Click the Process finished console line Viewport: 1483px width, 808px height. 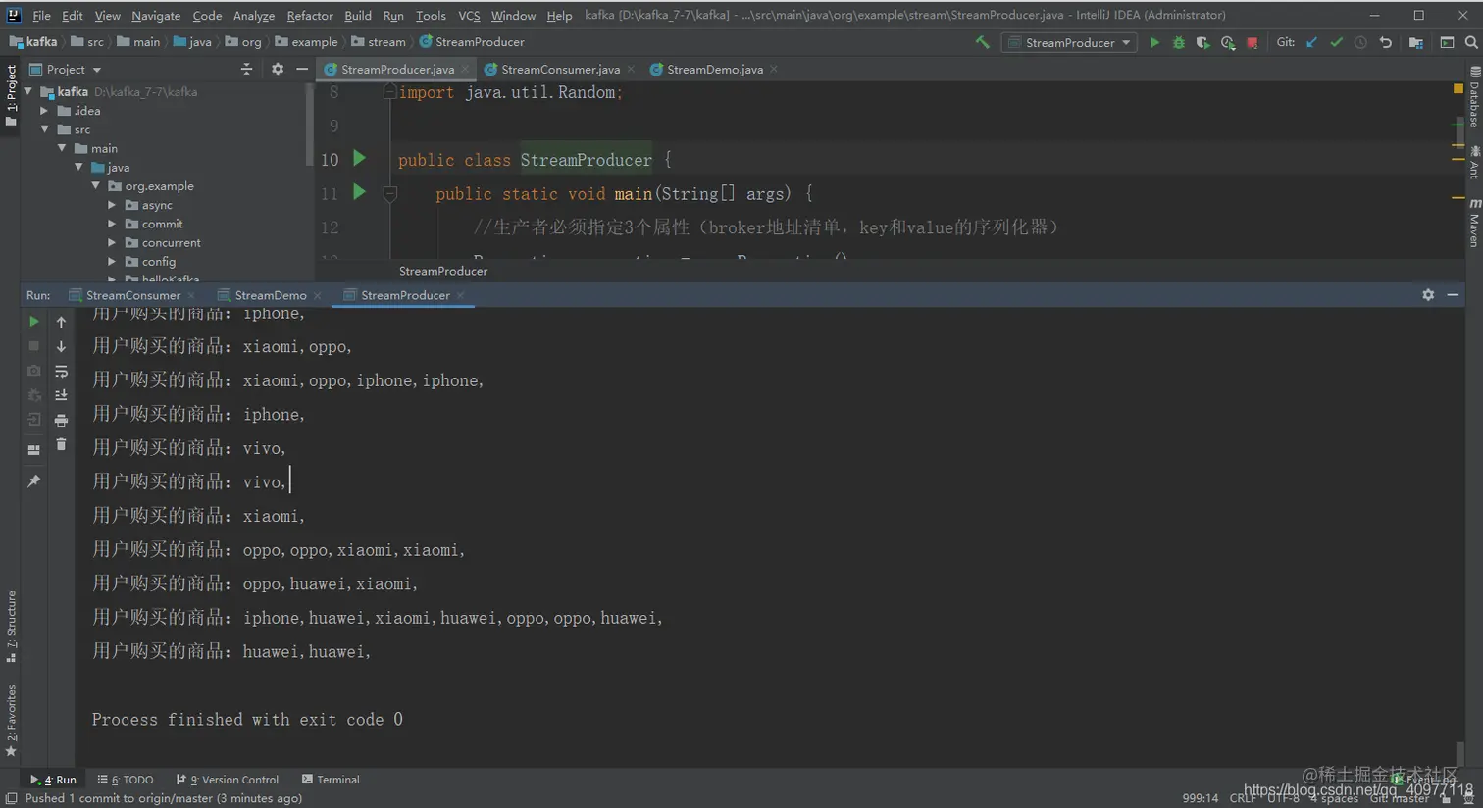(x=247, y=719)
